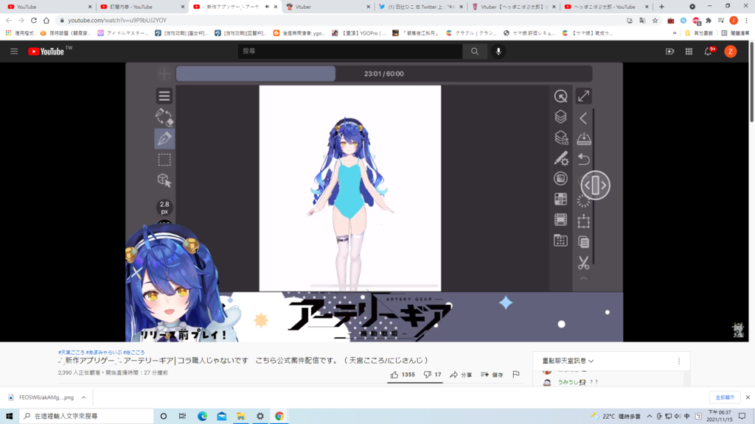Open the YGOPro bookmark
The height and width of the screenshot is (424, 755).
tap(359, 33)
